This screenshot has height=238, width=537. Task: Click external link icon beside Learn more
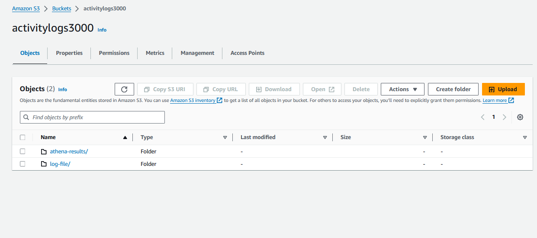tap(511, 100)
